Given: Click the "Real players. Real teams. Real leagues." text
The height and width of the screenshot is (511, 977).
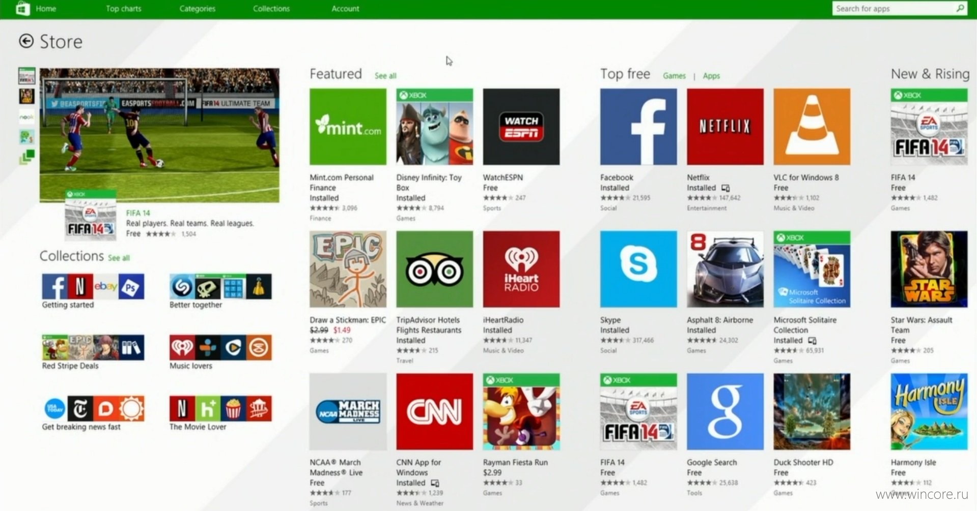Looking at the screenshot, I should (x=189, y=223).
